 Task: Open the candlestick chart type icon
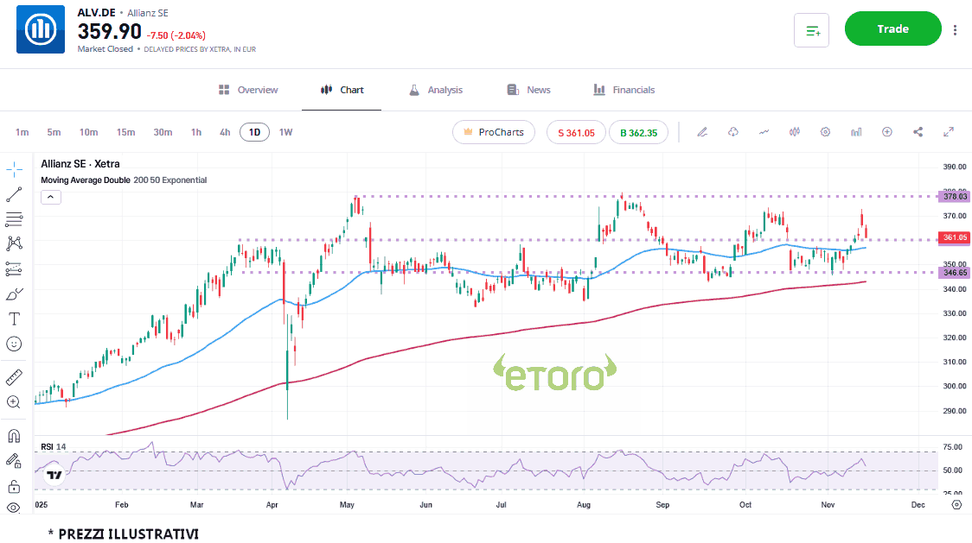tap(795, 132)
